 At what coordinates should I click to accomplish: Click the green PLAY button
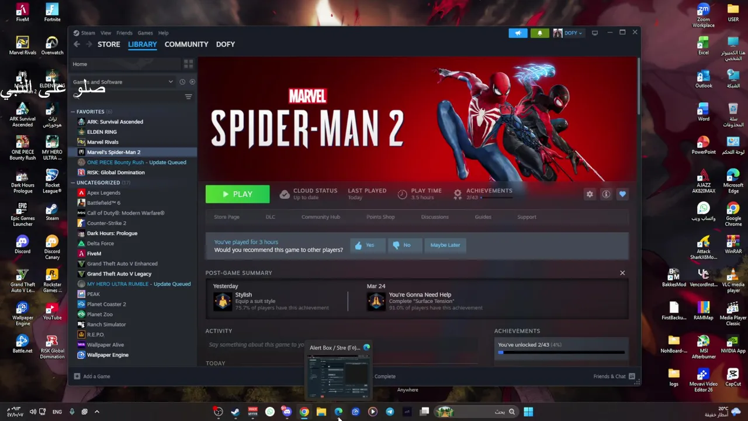point(237,194)
